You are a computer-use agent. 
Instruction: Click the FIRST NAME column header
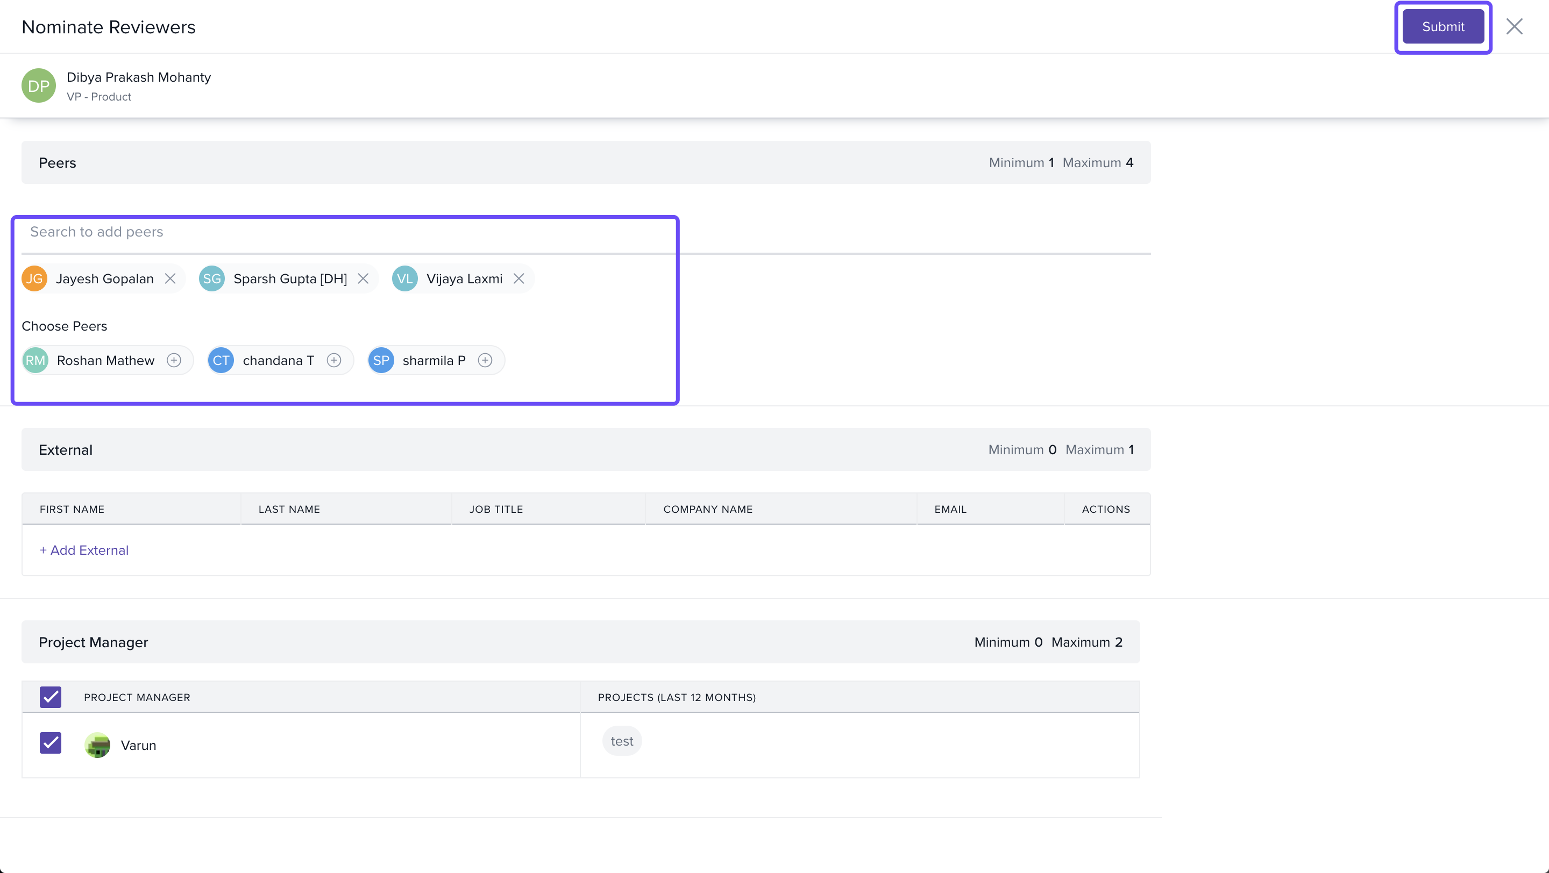(72, 510)
